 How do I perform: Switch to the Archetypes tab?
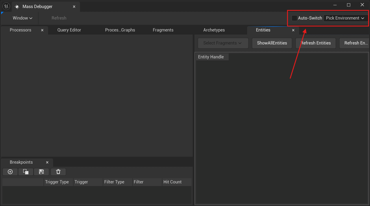coord(214,30)
